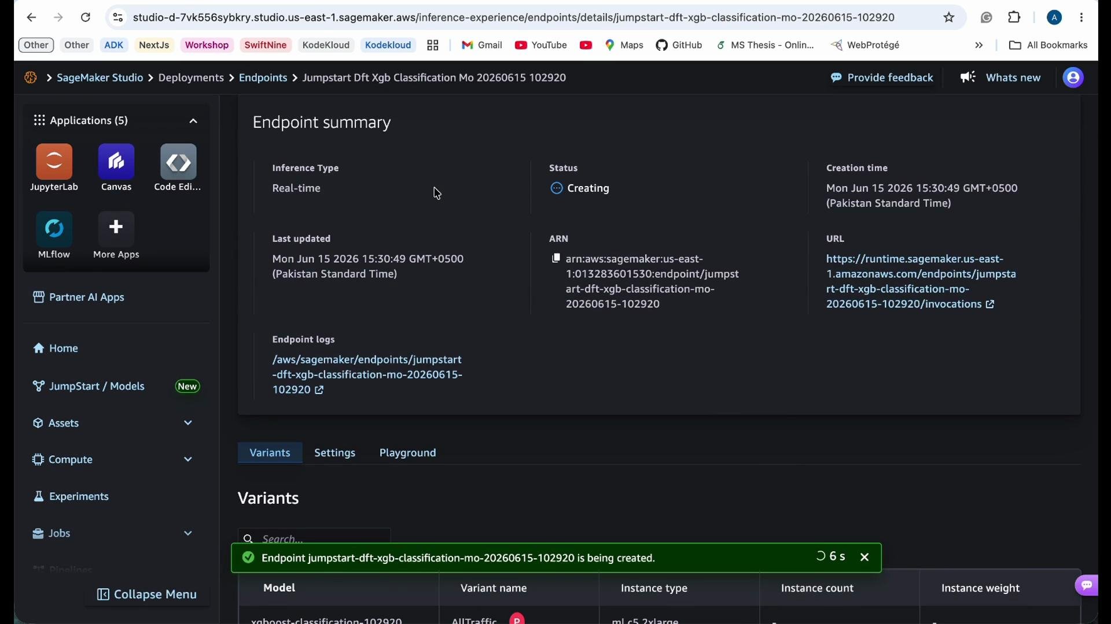The image size is (1111, 624).
Task: Open the endpoint invocations URL link
Action: point(921,281)
